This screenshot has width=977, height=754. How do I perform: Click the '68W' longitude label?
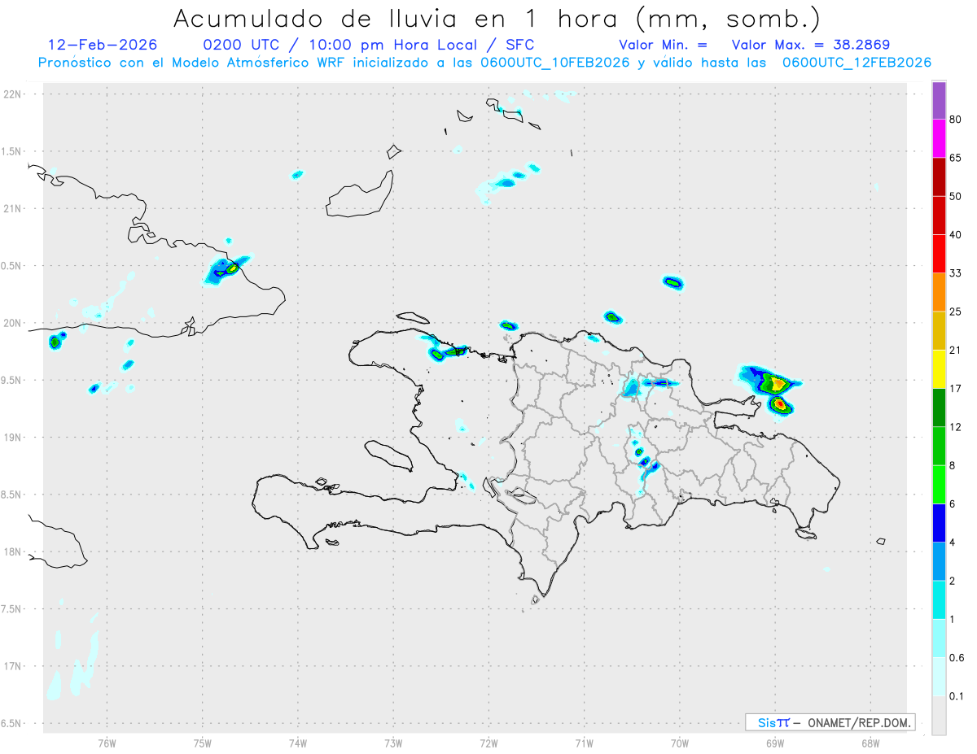pyautogui.click(x=870, y=743)
